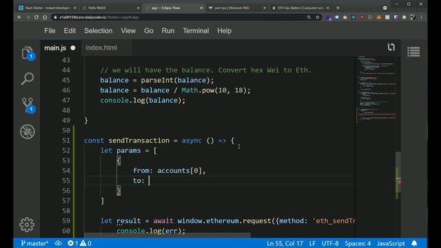Click line number 51 in gutter
The width and height of the screenshot is (441, 248).
66,141
